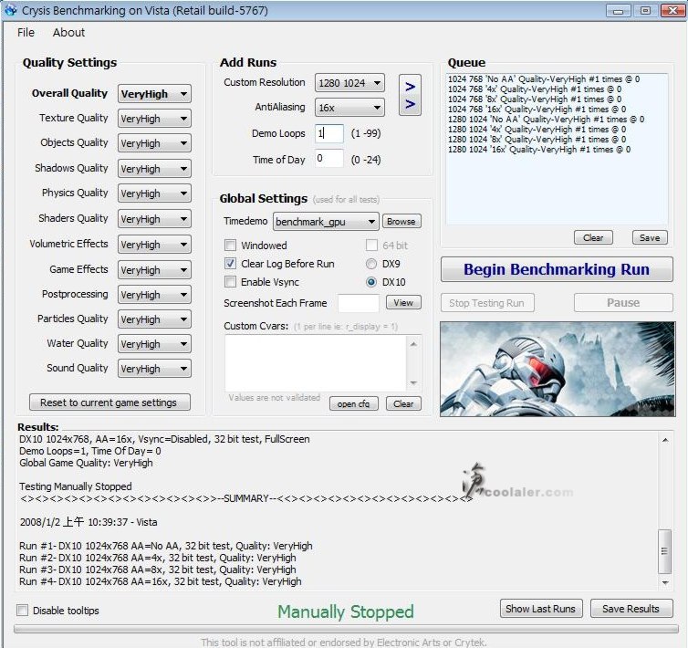688x648 pixels.
Task: Select queue entry 1024 768 '8x'
Action: point(535,99)
